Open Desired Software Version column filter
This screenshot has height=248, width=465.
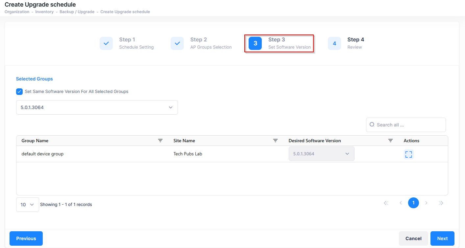coord(390,141)
